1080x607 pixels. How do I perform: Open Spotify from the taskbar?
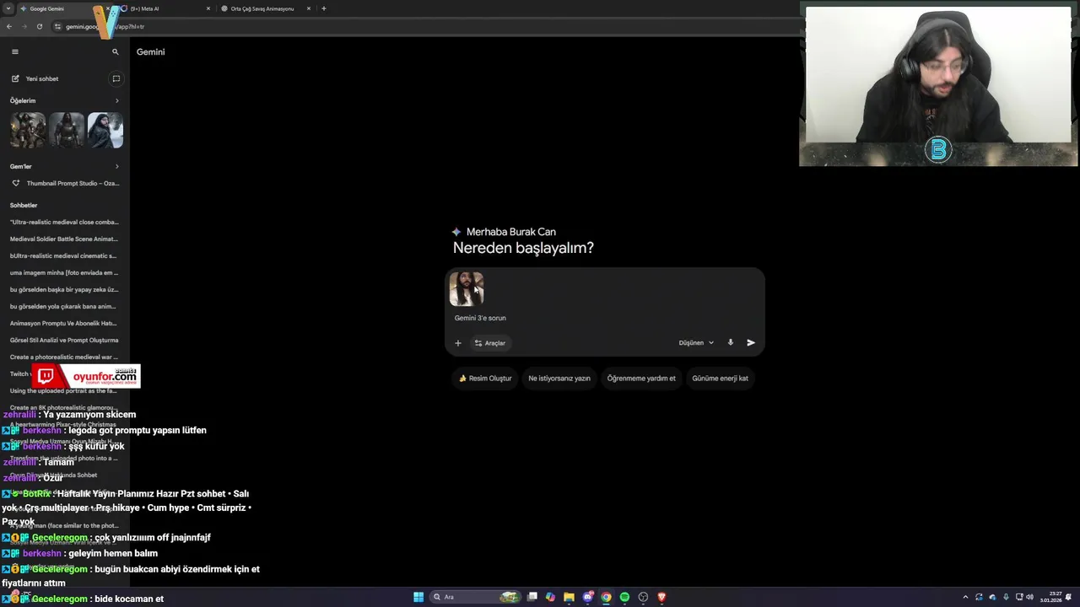624,597
